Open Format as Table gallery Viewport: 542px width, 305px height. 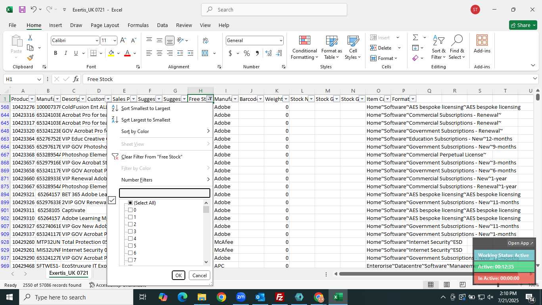coord(332,48)
